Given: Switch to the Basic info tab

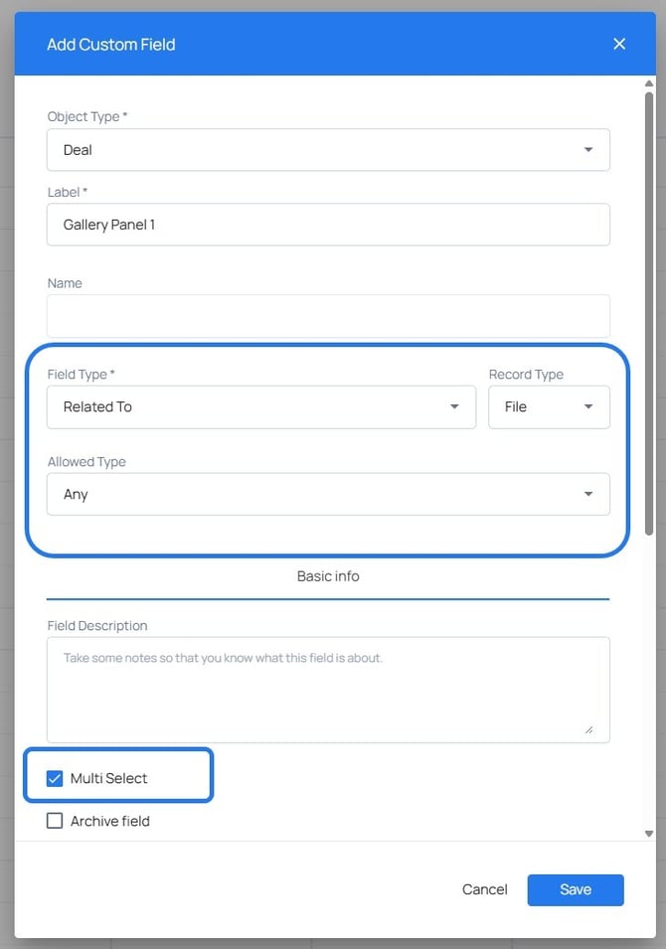Looking at the screenshot, I should click(x=328, y=576).
